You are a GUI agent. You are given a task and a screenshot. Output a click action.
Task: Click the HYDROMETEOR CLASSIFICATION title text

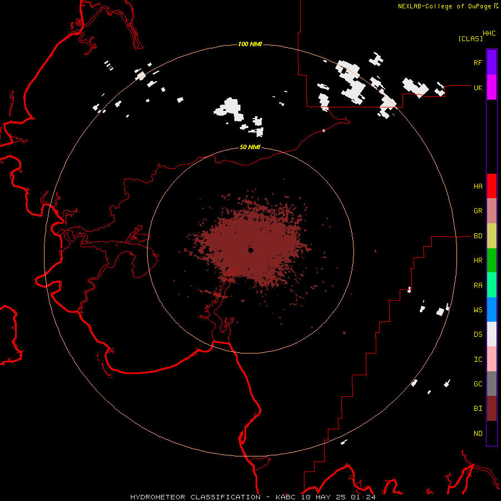tap(195, 497)
